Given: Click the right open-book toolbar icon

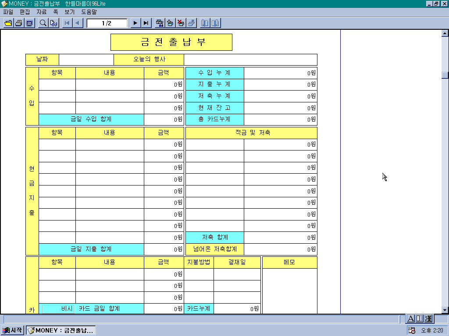Looking at the screenshot, I should pos(215,23).
